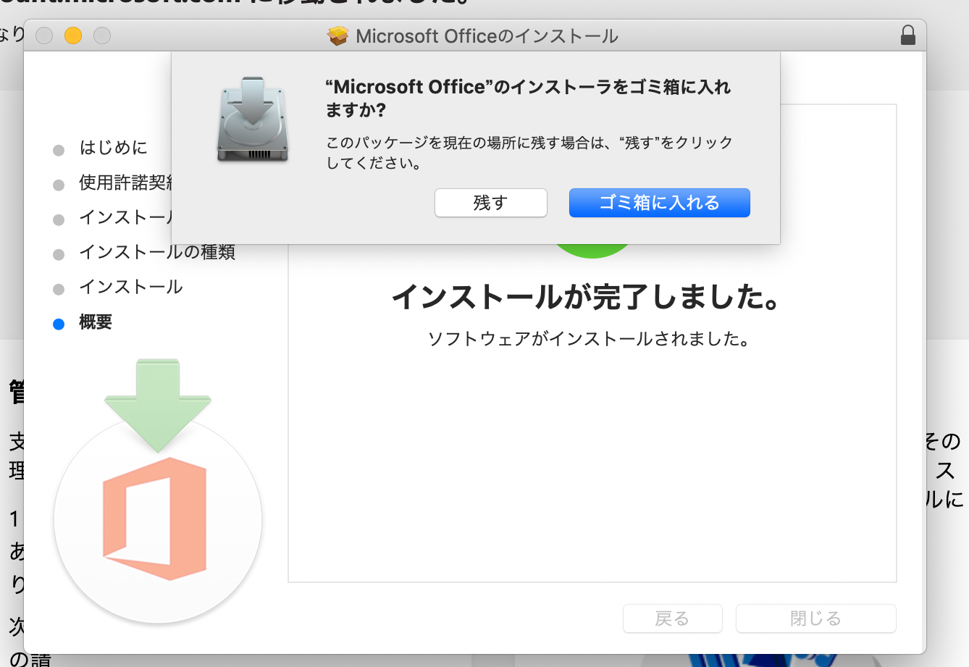Click the Office logo with green arrow
This screenshot has height=667, width=969.
(158, 490)
